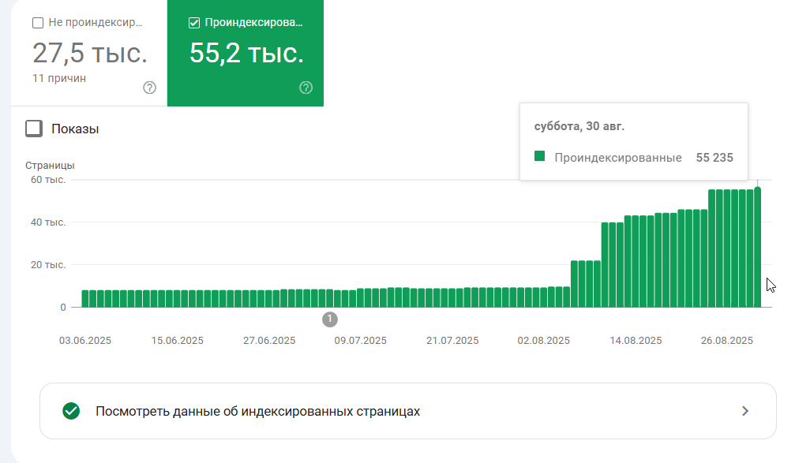Click the '03.06.2025' axis date label
The width and height of the screenshot is (795, 463).
click(x=85, y=341)
